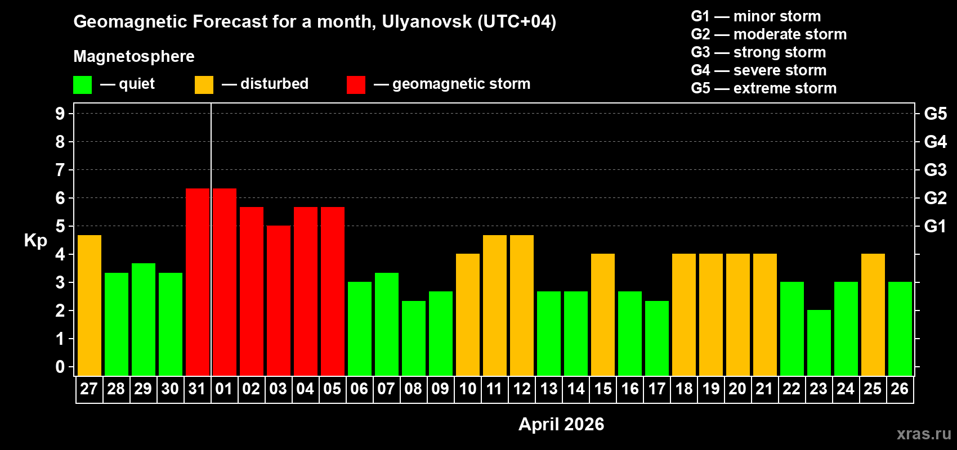
Task: Click the red storm bar above 31
Action: [198, 282]
